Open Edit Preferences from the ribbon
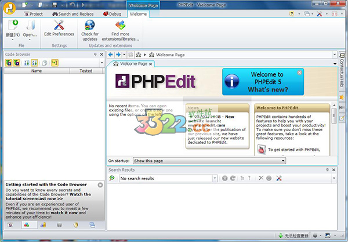 [x=59, y=28]
